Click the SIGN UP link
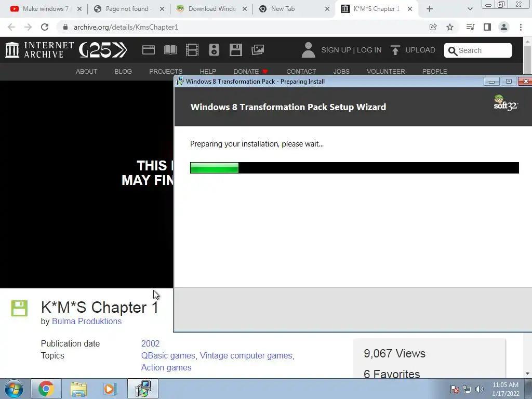The width and height of the screenshot is (532, 399). pos(336,50)
